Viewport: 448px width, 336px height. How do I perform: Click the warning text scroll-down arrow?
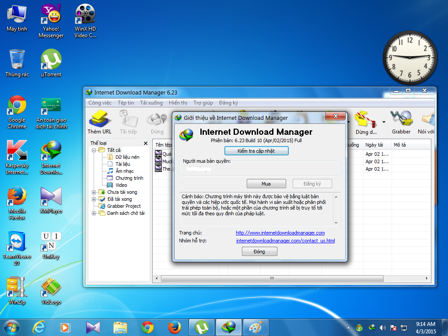coord(336,223)
